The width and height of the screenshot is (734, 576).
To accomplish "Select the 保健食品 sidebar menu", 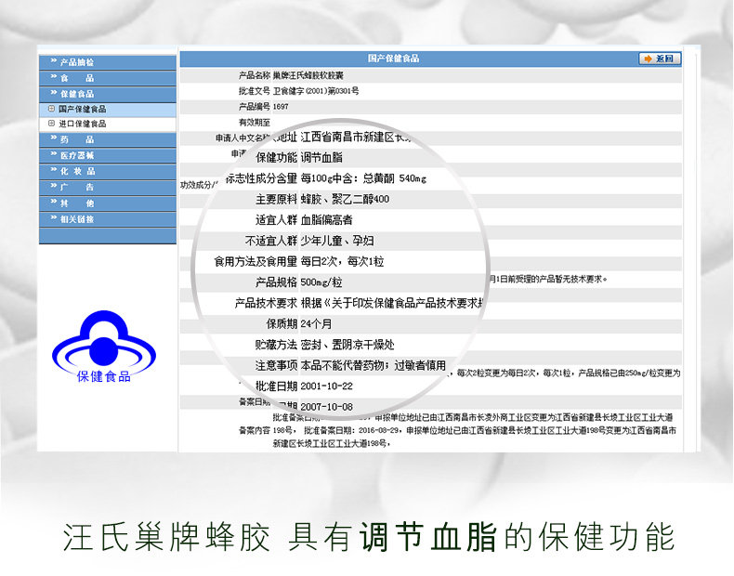I will click(108, 94).
